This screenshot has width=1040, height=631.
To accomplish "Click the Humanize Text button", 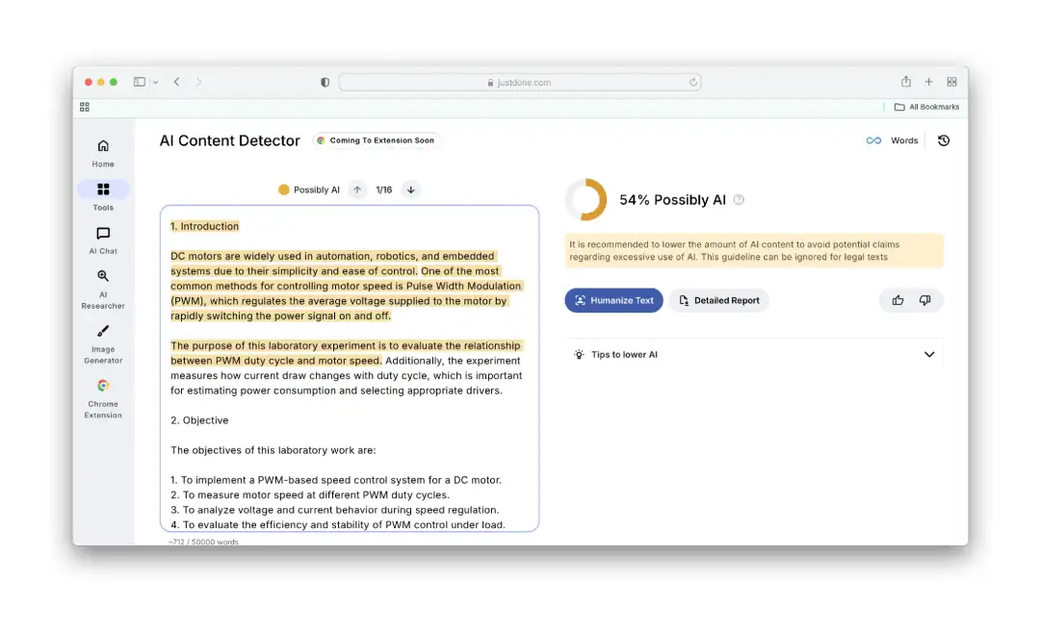I will click(613, 300).
